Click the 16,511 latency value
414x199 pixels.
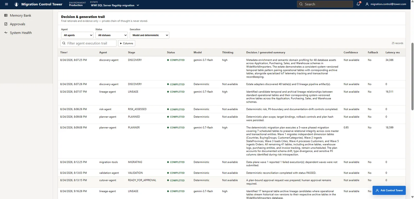click(389, 92)
